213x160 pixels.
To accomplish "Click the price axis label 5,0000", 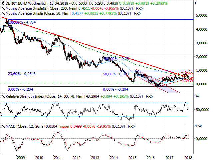I will coord(201,16).
